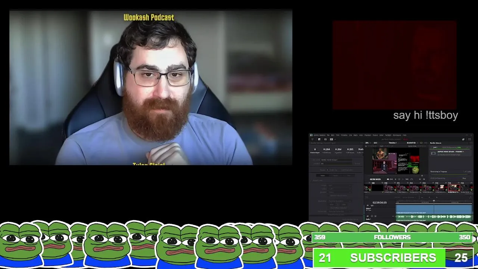Open the File menu in DaVinci Resolve
This screenshot has width=478, height=269.
click(328, 135)
